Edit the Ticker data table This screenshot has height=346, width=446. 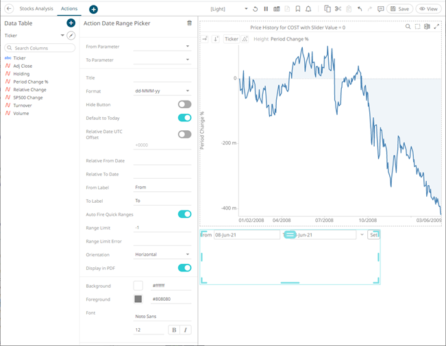(71, 35)
